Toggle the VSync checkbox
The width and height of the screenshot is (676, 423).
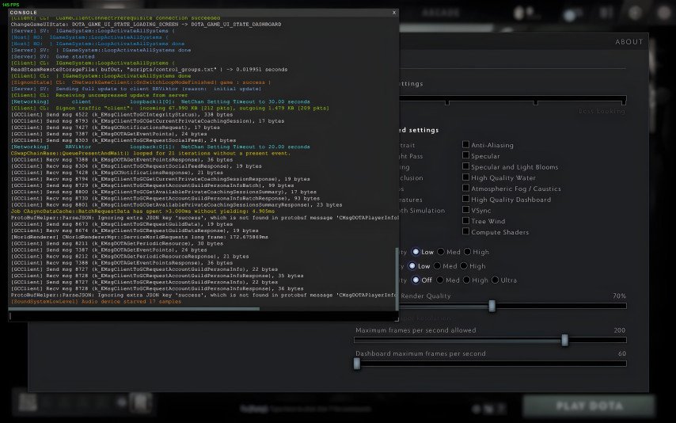[x=466, y=210]
